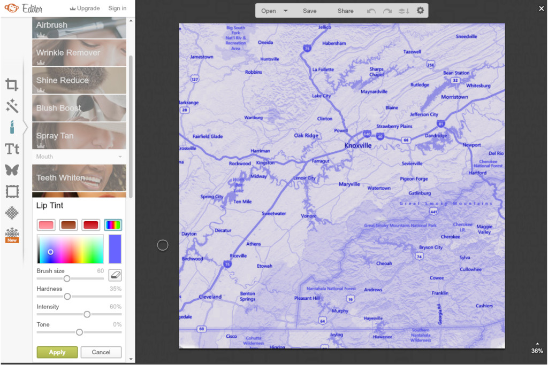Select the Spray Tan effect

tap(79, 136)
